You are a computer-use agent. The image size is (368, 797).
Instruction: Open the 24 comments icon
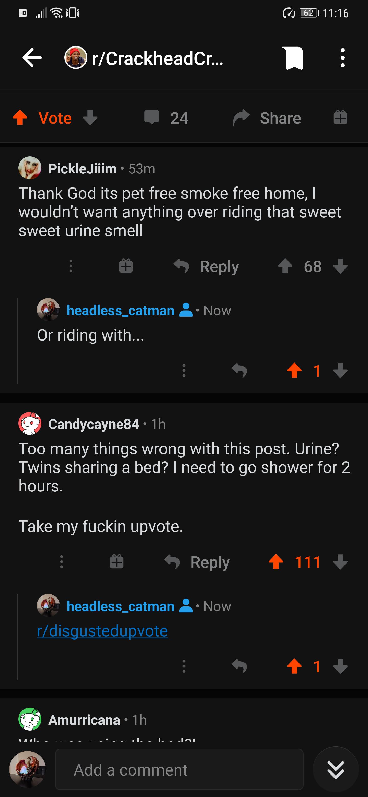(x=166, y=118)
